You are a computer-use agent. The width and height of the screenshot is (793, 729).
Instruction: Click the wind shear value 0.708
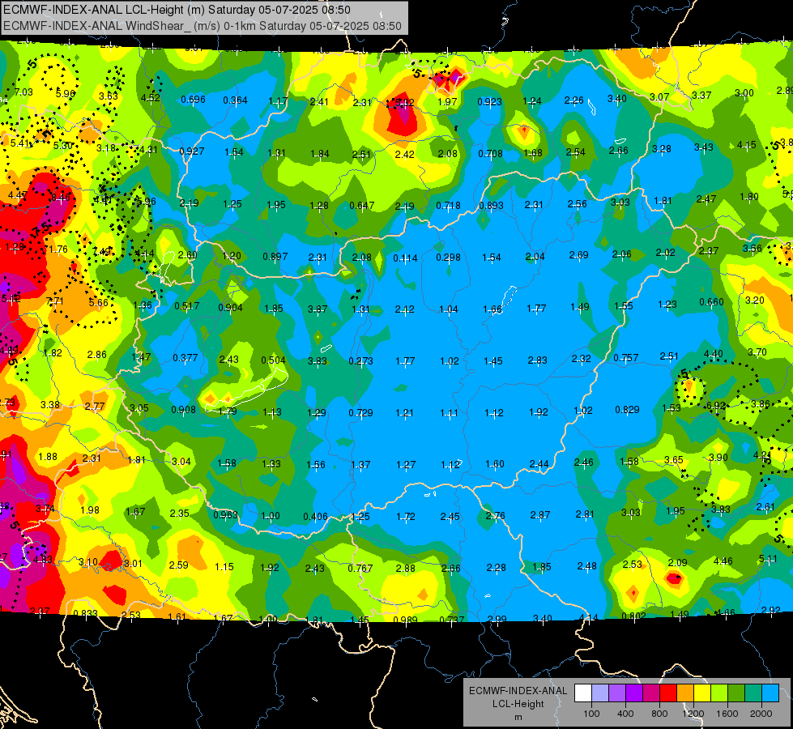491,153
